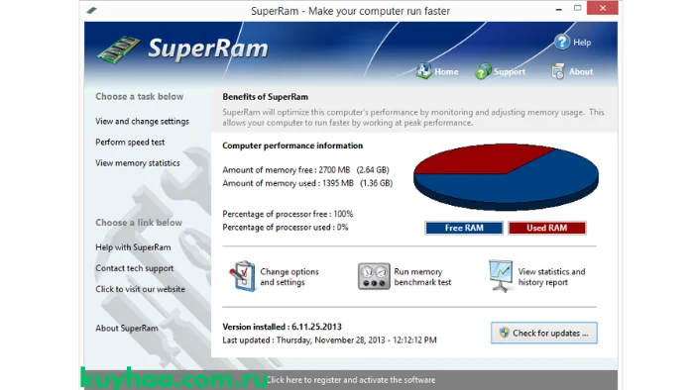
Task: Open the Support navigation label
Action: pos(510,71)
